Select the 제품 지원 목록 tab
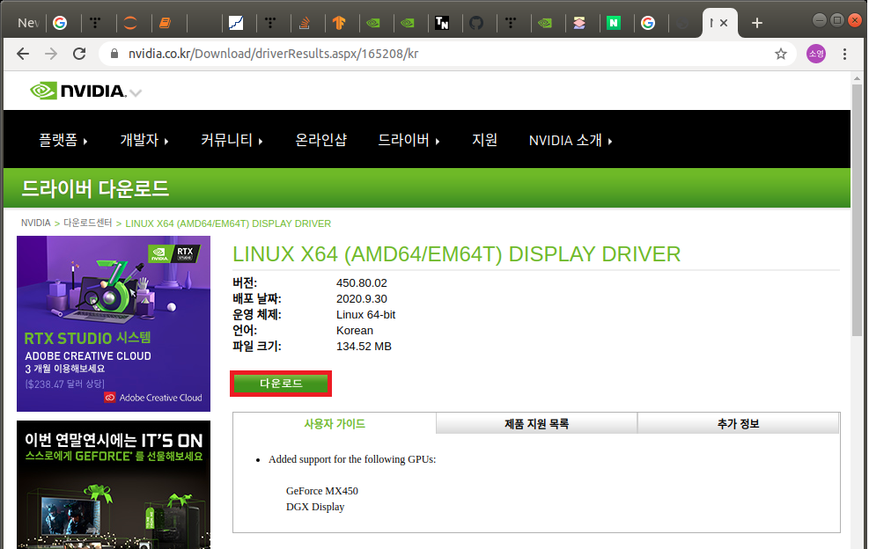Viewport: 869px width, 549px height. [536, 424]
